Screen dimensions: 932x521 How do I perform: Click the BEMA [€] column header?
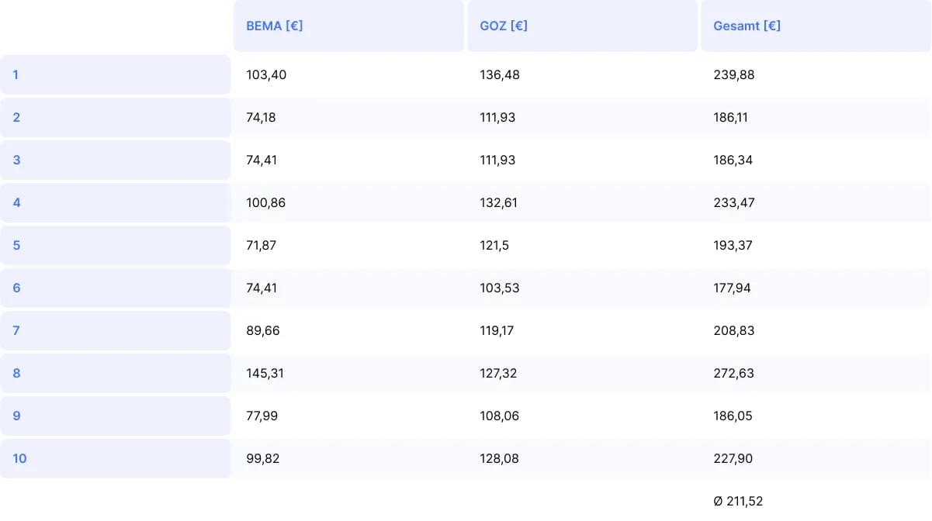coord(275,26)
